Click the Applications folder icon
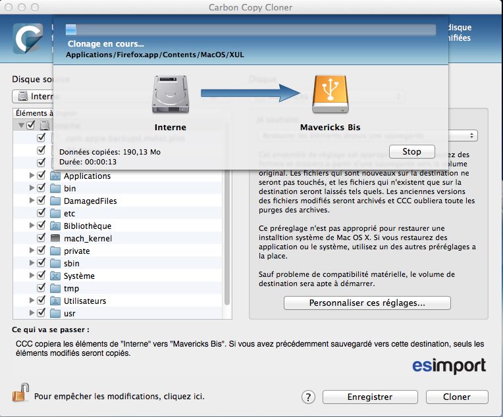 (55, 176)
